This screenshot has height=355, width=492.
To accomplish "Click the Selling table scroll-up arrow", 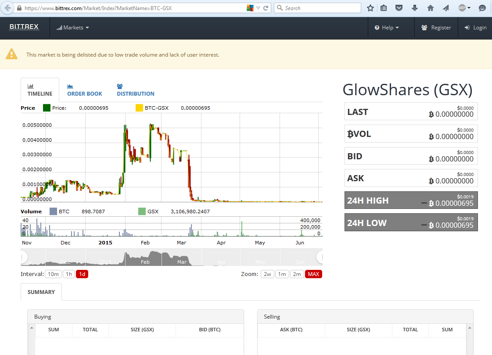I will [x=470, y=328].
